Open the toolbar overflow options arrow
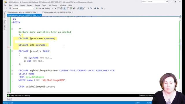The height and width of the screenshot is (104, 185). tap(105, 9)
